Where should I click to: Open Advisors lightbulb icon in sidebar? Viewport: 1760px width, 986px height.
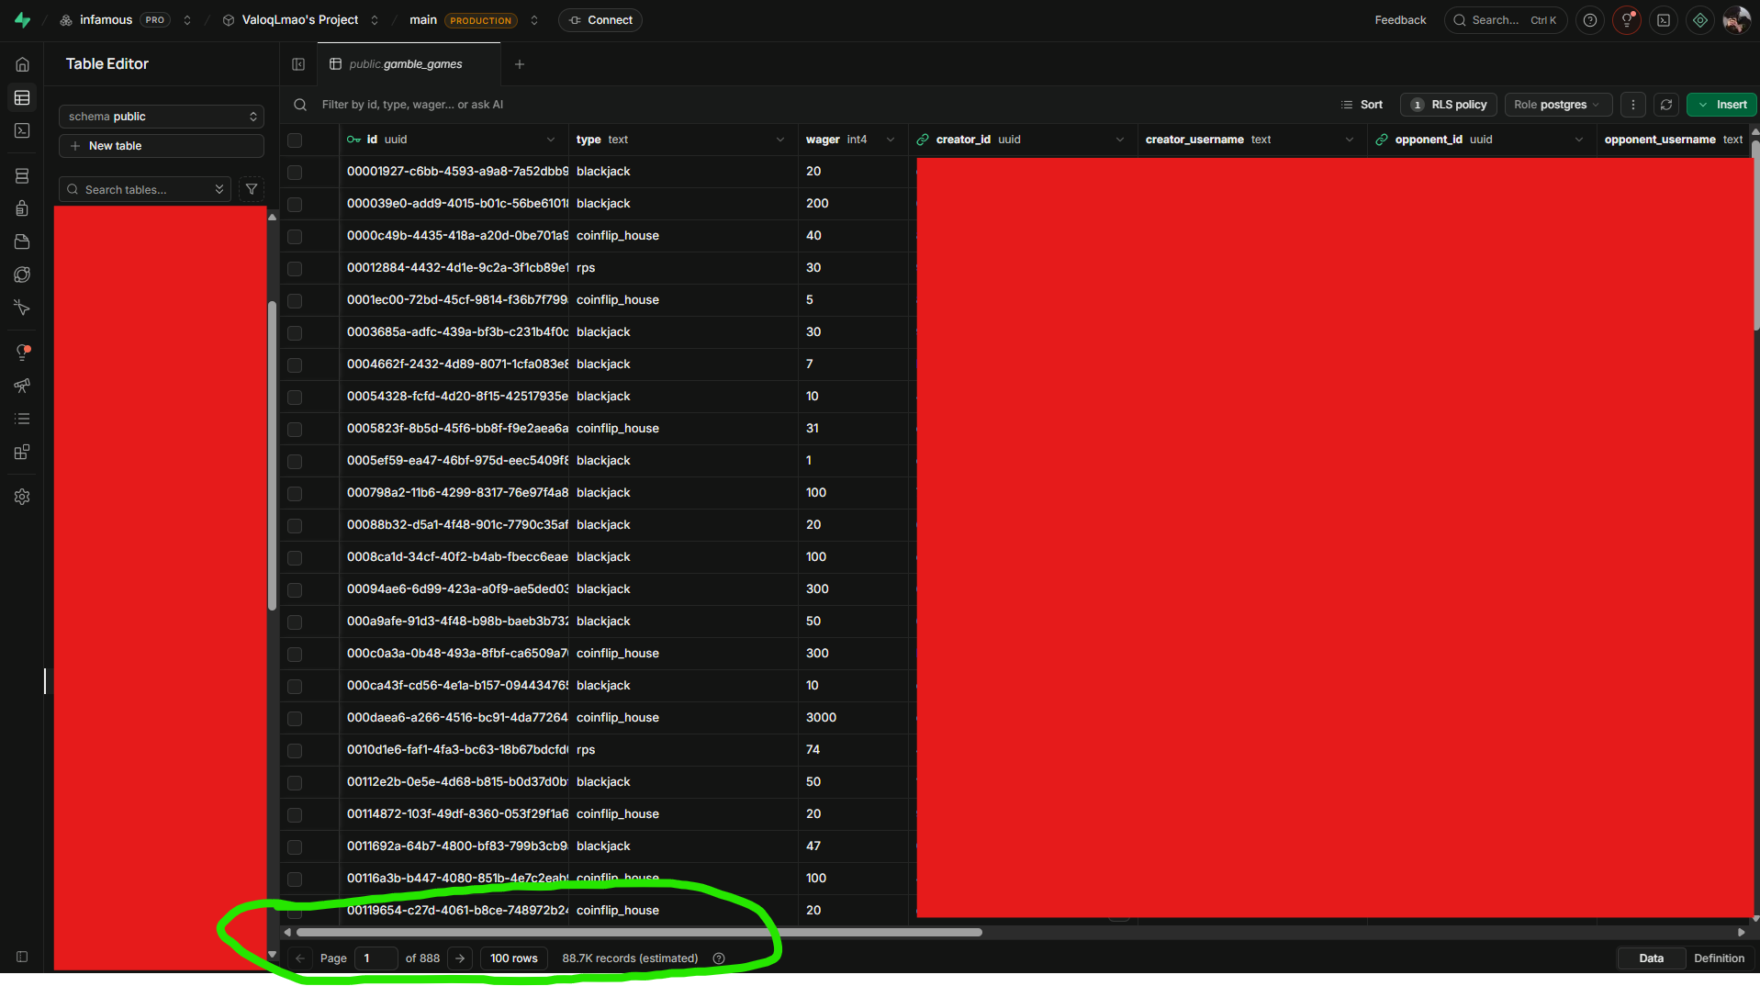click(x=22, y=353)
